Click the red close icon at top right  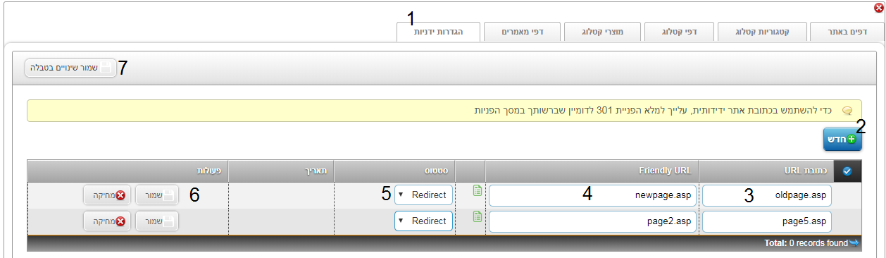pos(878,8)
